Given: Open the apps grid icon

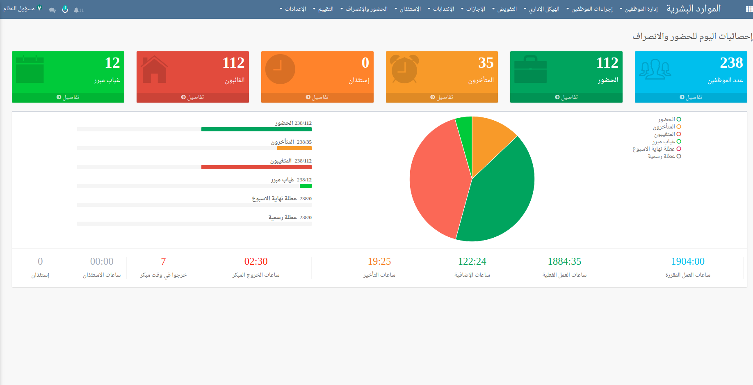Looking at the screenshot, I should 748,9.
